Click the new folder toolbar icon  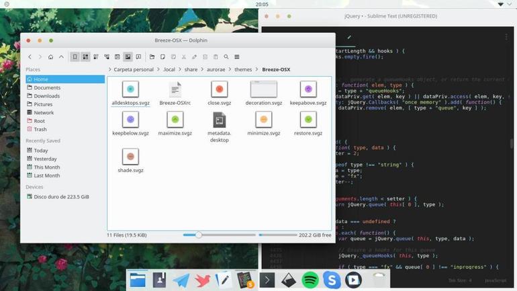click(152, 56)
